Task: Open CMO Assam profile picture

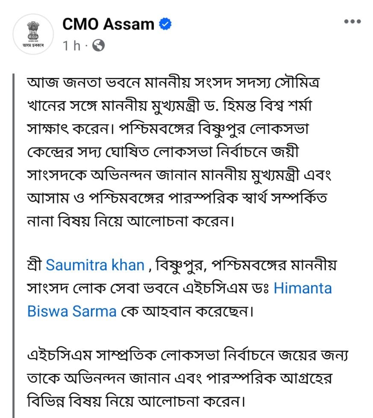Action: (33, 34)
